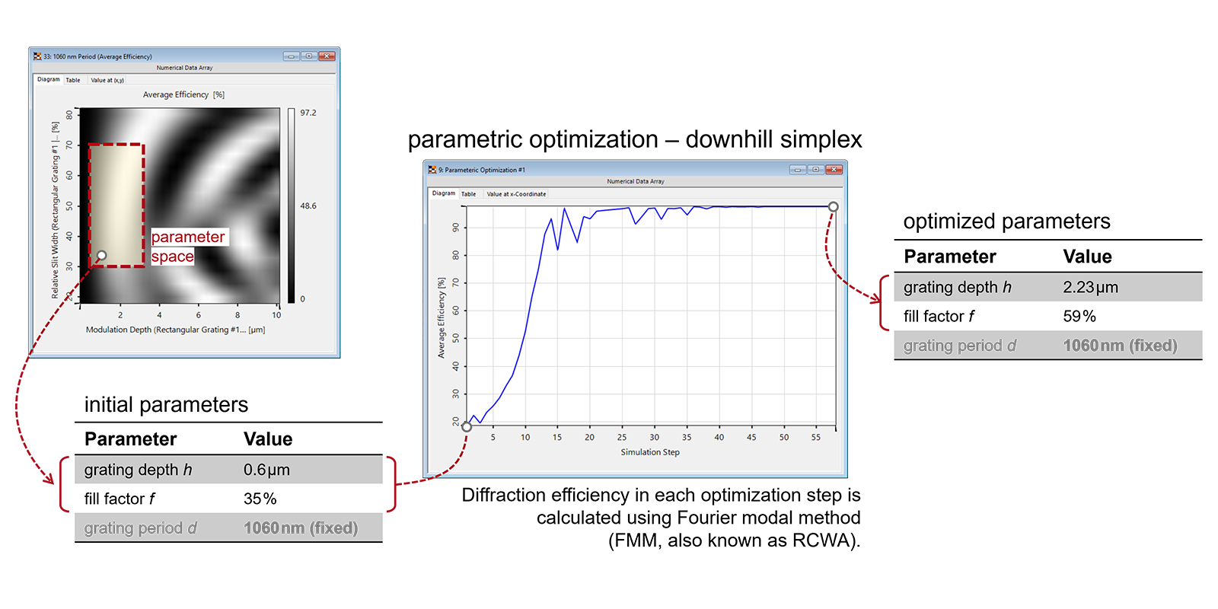
Task: Click the Parametric Optimization #1 title bar
Action: click(609, 170)
